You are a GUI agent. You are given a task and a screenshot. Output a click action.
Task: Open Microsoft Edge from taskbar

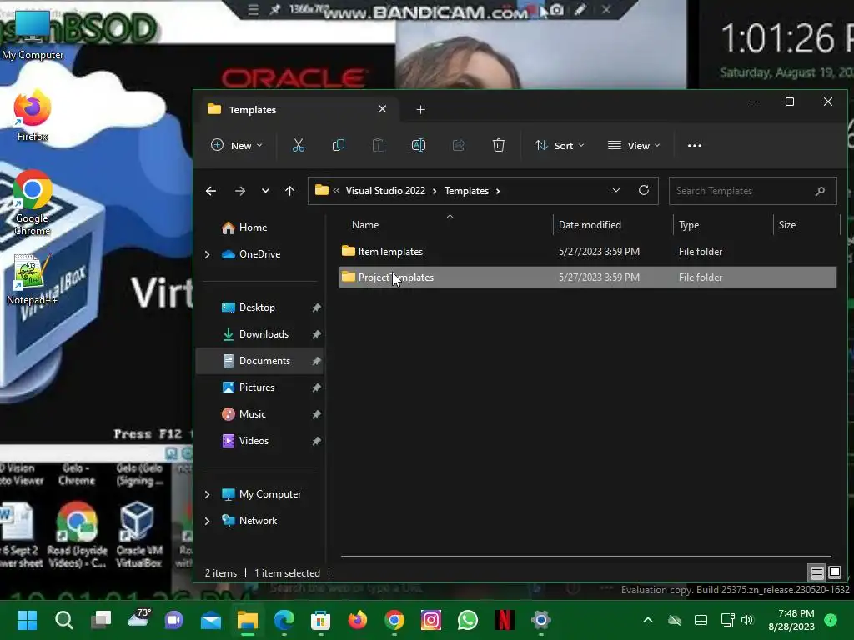(x=284, y=620)
